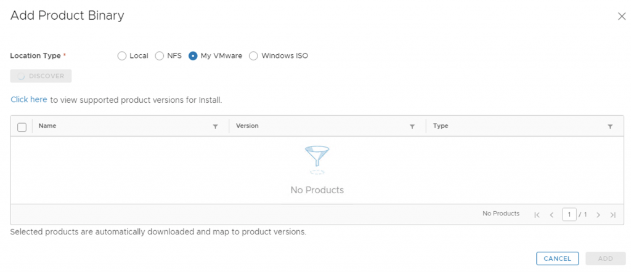Jump to last page of products
The width and height of the screenshot is (631, 272).
point(613,215)
